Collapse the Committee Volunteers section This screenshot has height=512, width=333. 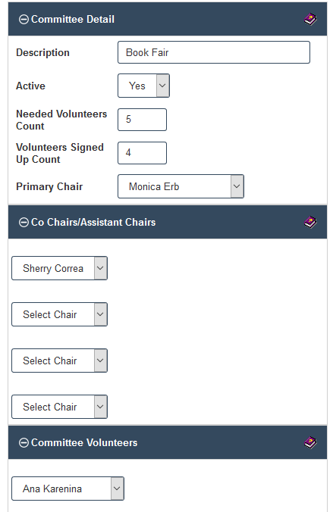pos(24,443)
